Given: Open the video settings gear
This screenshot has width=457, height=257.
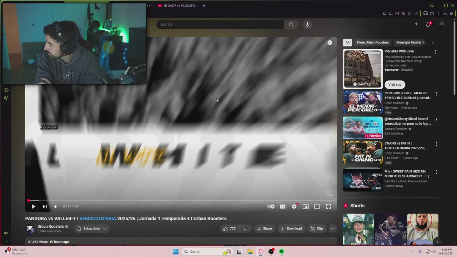Looking at the screenshot, I should [294, 206].
